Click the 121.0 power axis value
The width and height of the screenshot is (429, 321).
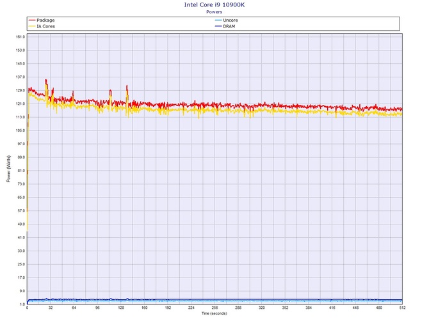tap(20, 104)
